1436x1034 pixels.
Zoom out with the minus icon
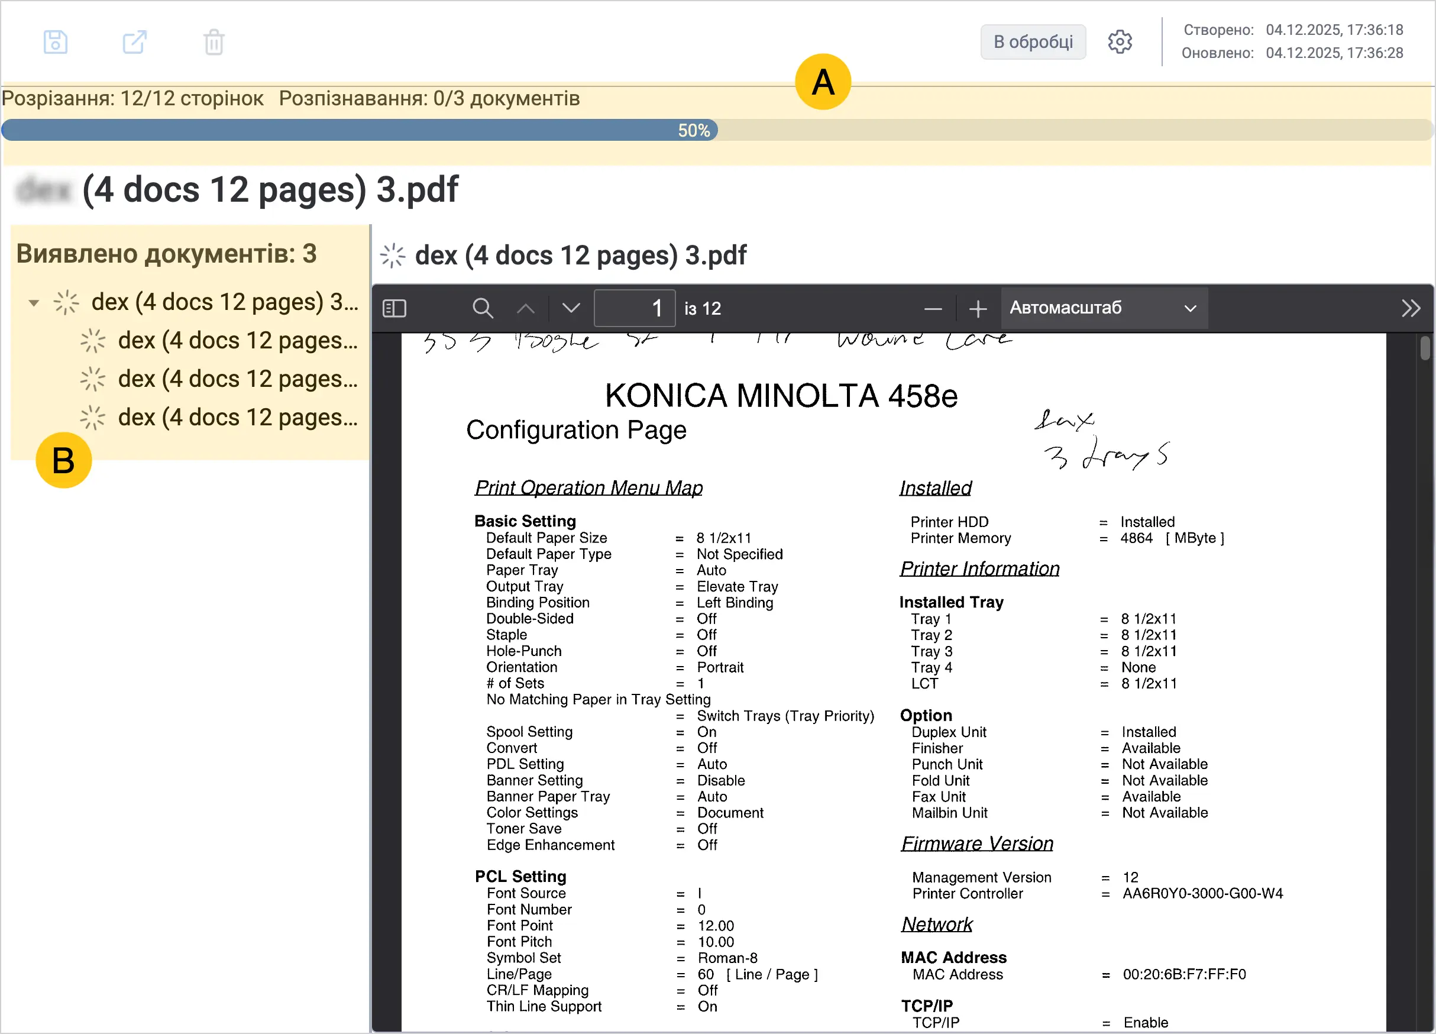[x=933, y=308]
